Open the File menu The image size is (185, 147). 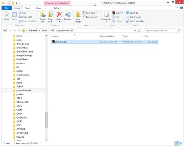coord(7,8)
